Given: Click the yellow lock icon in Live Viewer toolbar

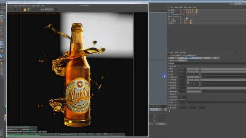Looking at the screenshot, I should click(x=25, y=10).
